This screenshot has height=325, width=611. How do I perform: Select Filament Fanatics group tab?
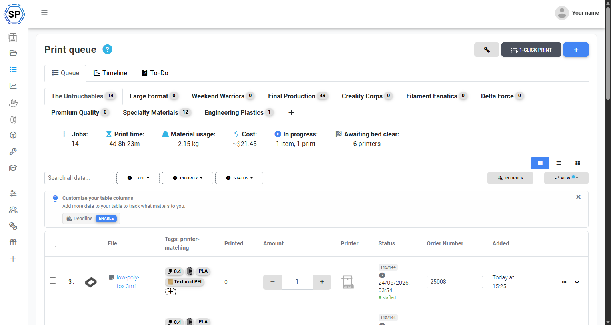tap(437, 96)
